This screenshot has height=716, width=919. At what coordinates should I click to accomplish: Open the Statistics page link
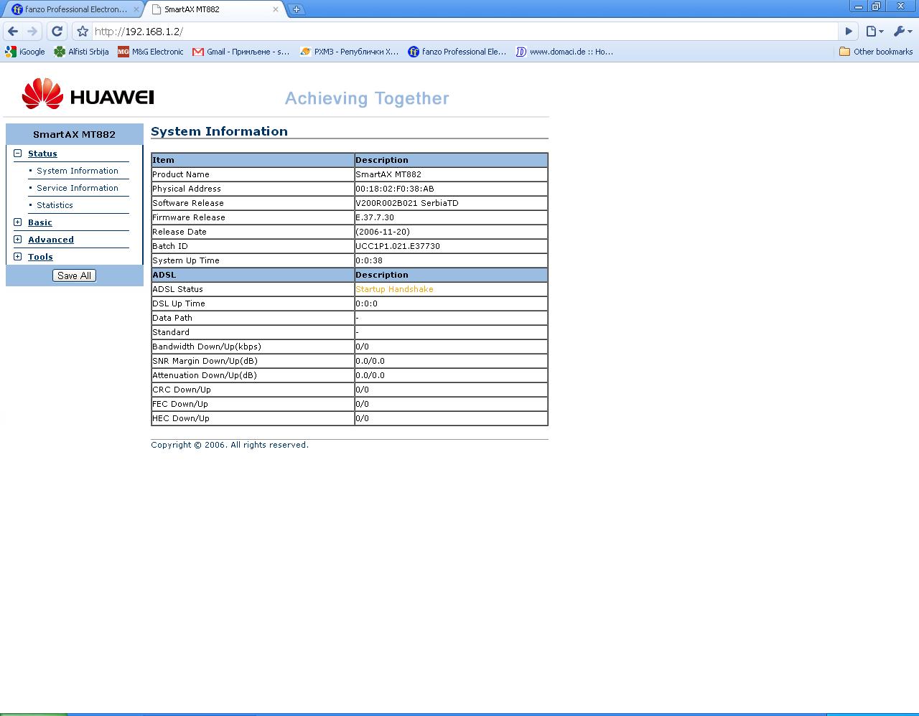[x=55, y=205]
